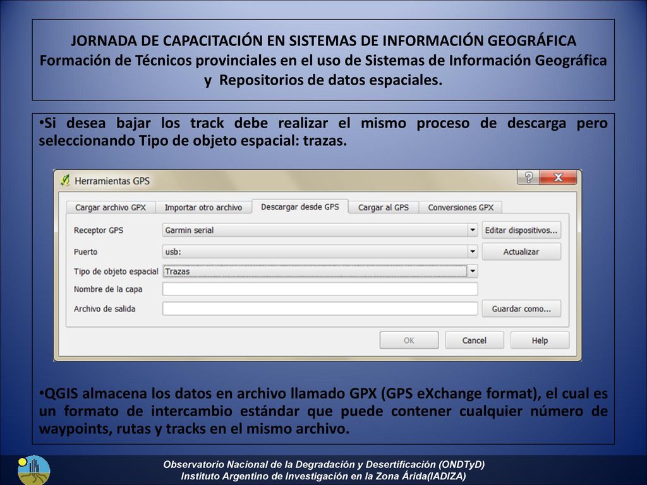Click the Receptor GPS label
647x485 pixels.
pyautogui.click(x=98, y=230)
